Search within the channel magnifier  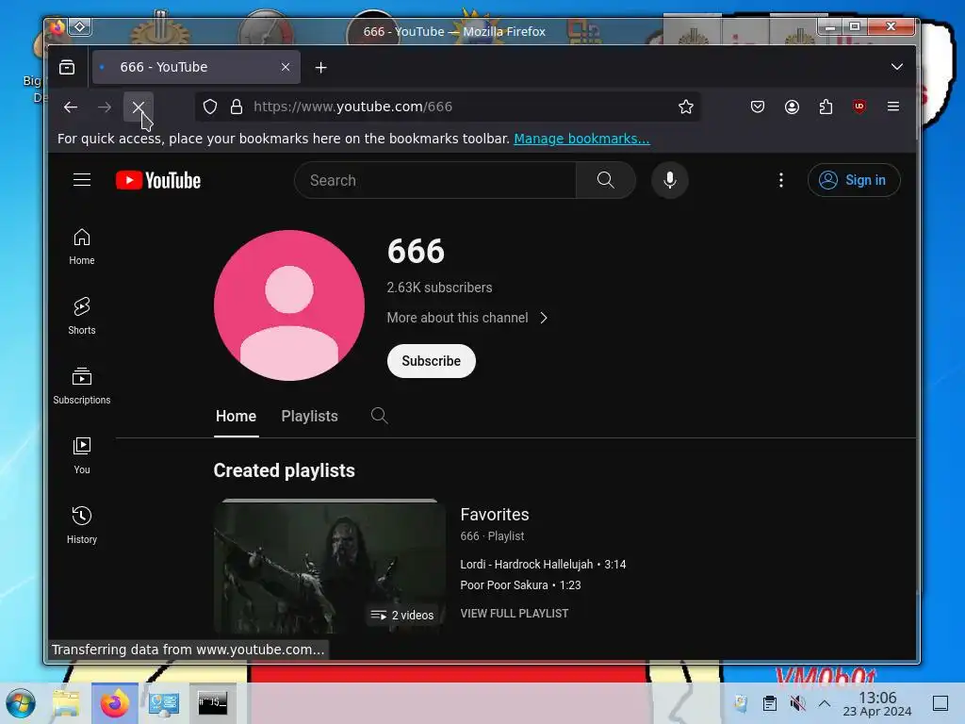[379, 416]
